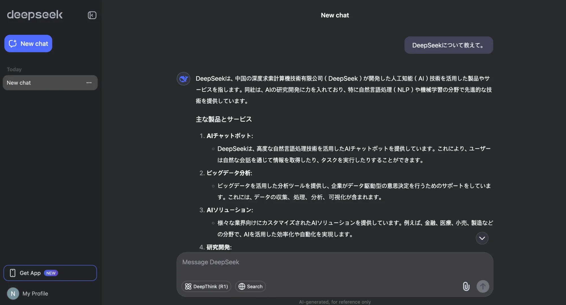The image size is (566, 305).
Task: Click the N profile avatar
Action: coord(13,294)
